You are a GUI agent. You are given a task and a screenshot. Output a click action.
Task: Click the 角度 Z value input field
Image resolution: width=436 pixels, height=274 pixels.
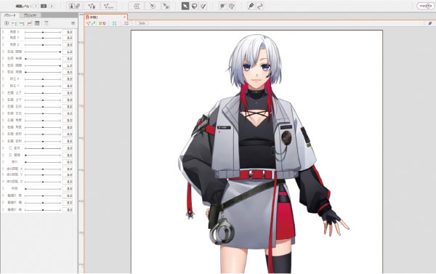click(68, 45)
